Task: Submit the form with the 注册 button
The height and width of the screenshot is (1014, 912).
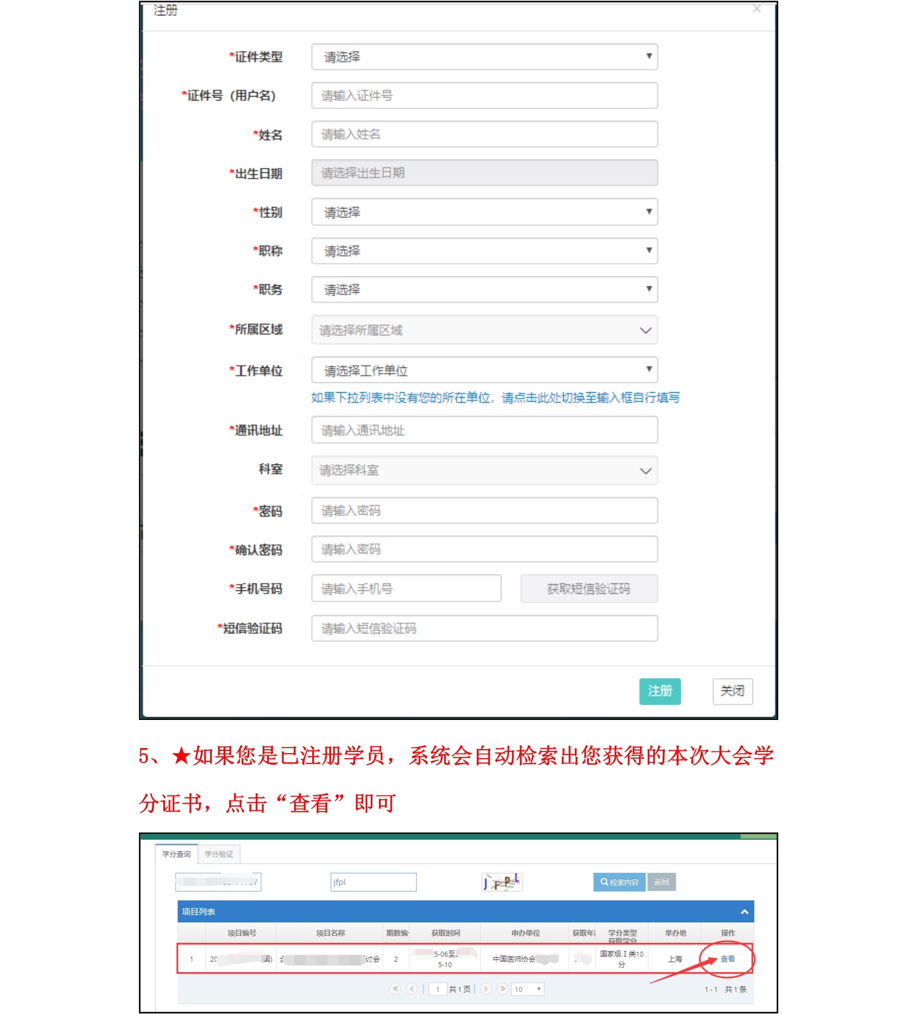Action: pyautogui.click(x=660, y=691)
